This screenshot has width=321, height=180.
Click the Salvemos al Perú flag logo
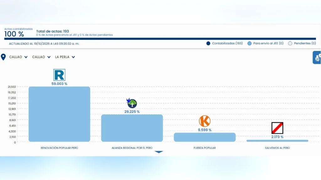click(277, 128)
